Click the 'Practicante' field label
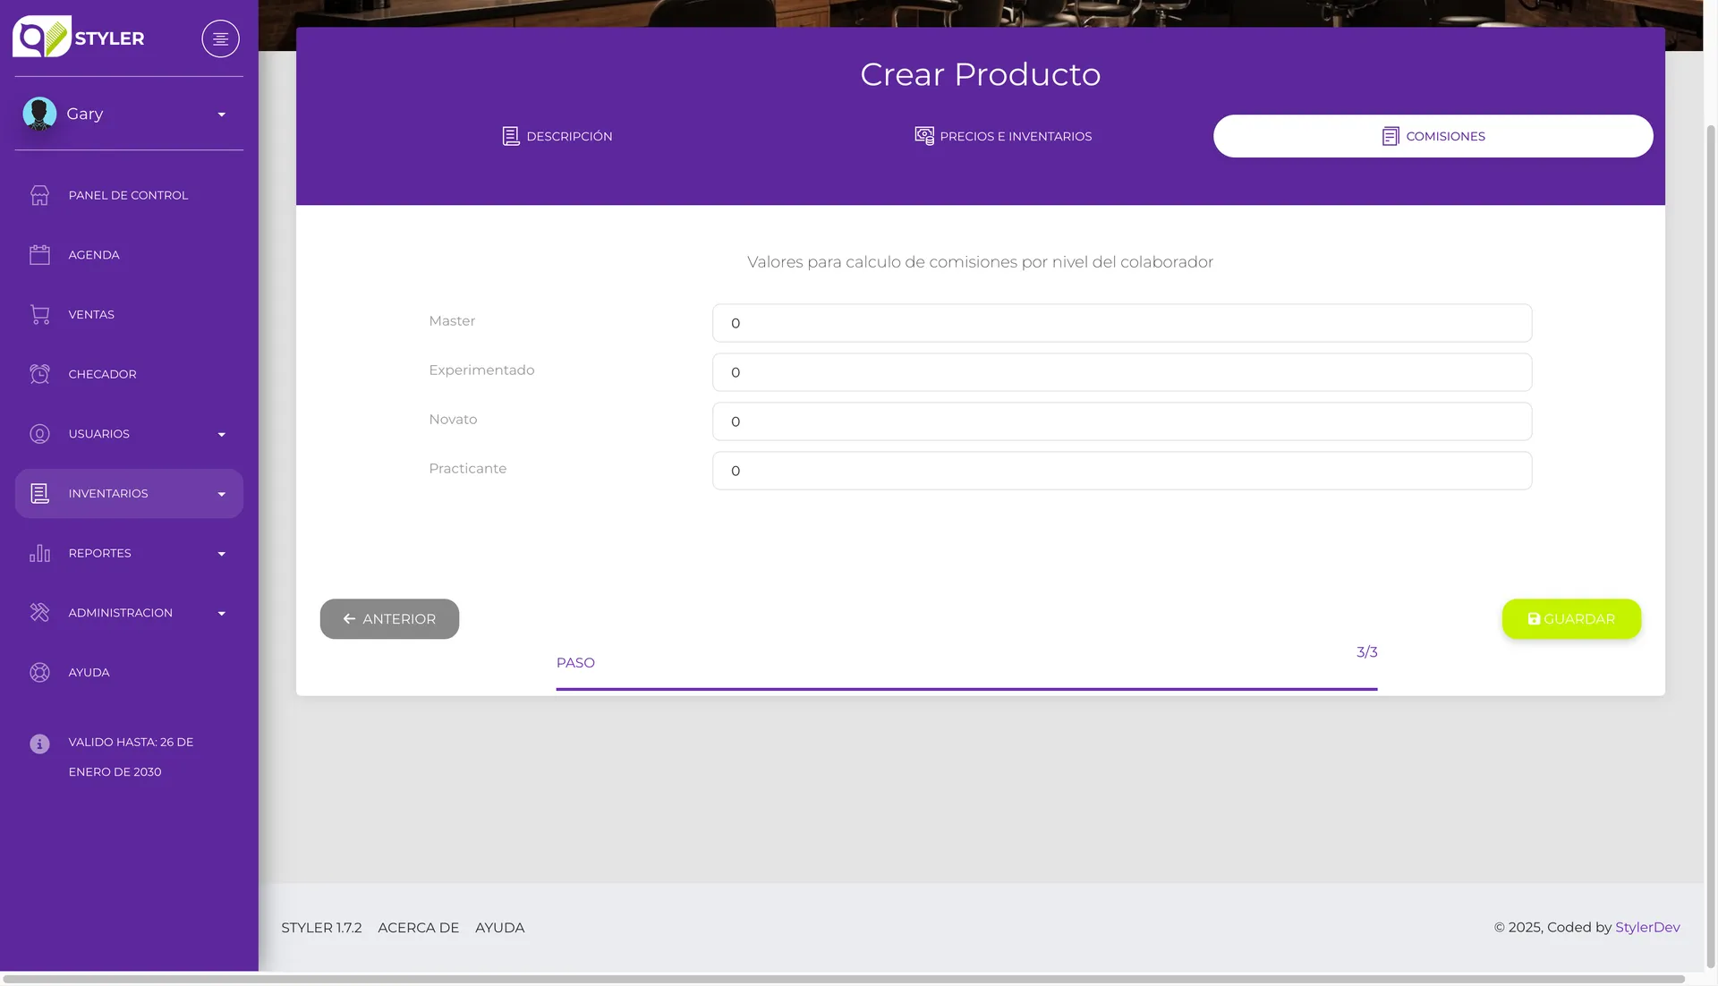The height and width of the screenshot is (986, 1718). point(467,469)
